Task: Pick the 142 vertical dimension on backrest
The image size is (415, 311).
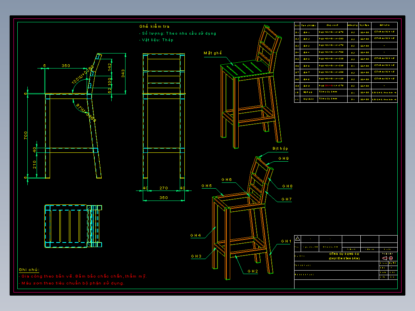Action: click(110, 67)
